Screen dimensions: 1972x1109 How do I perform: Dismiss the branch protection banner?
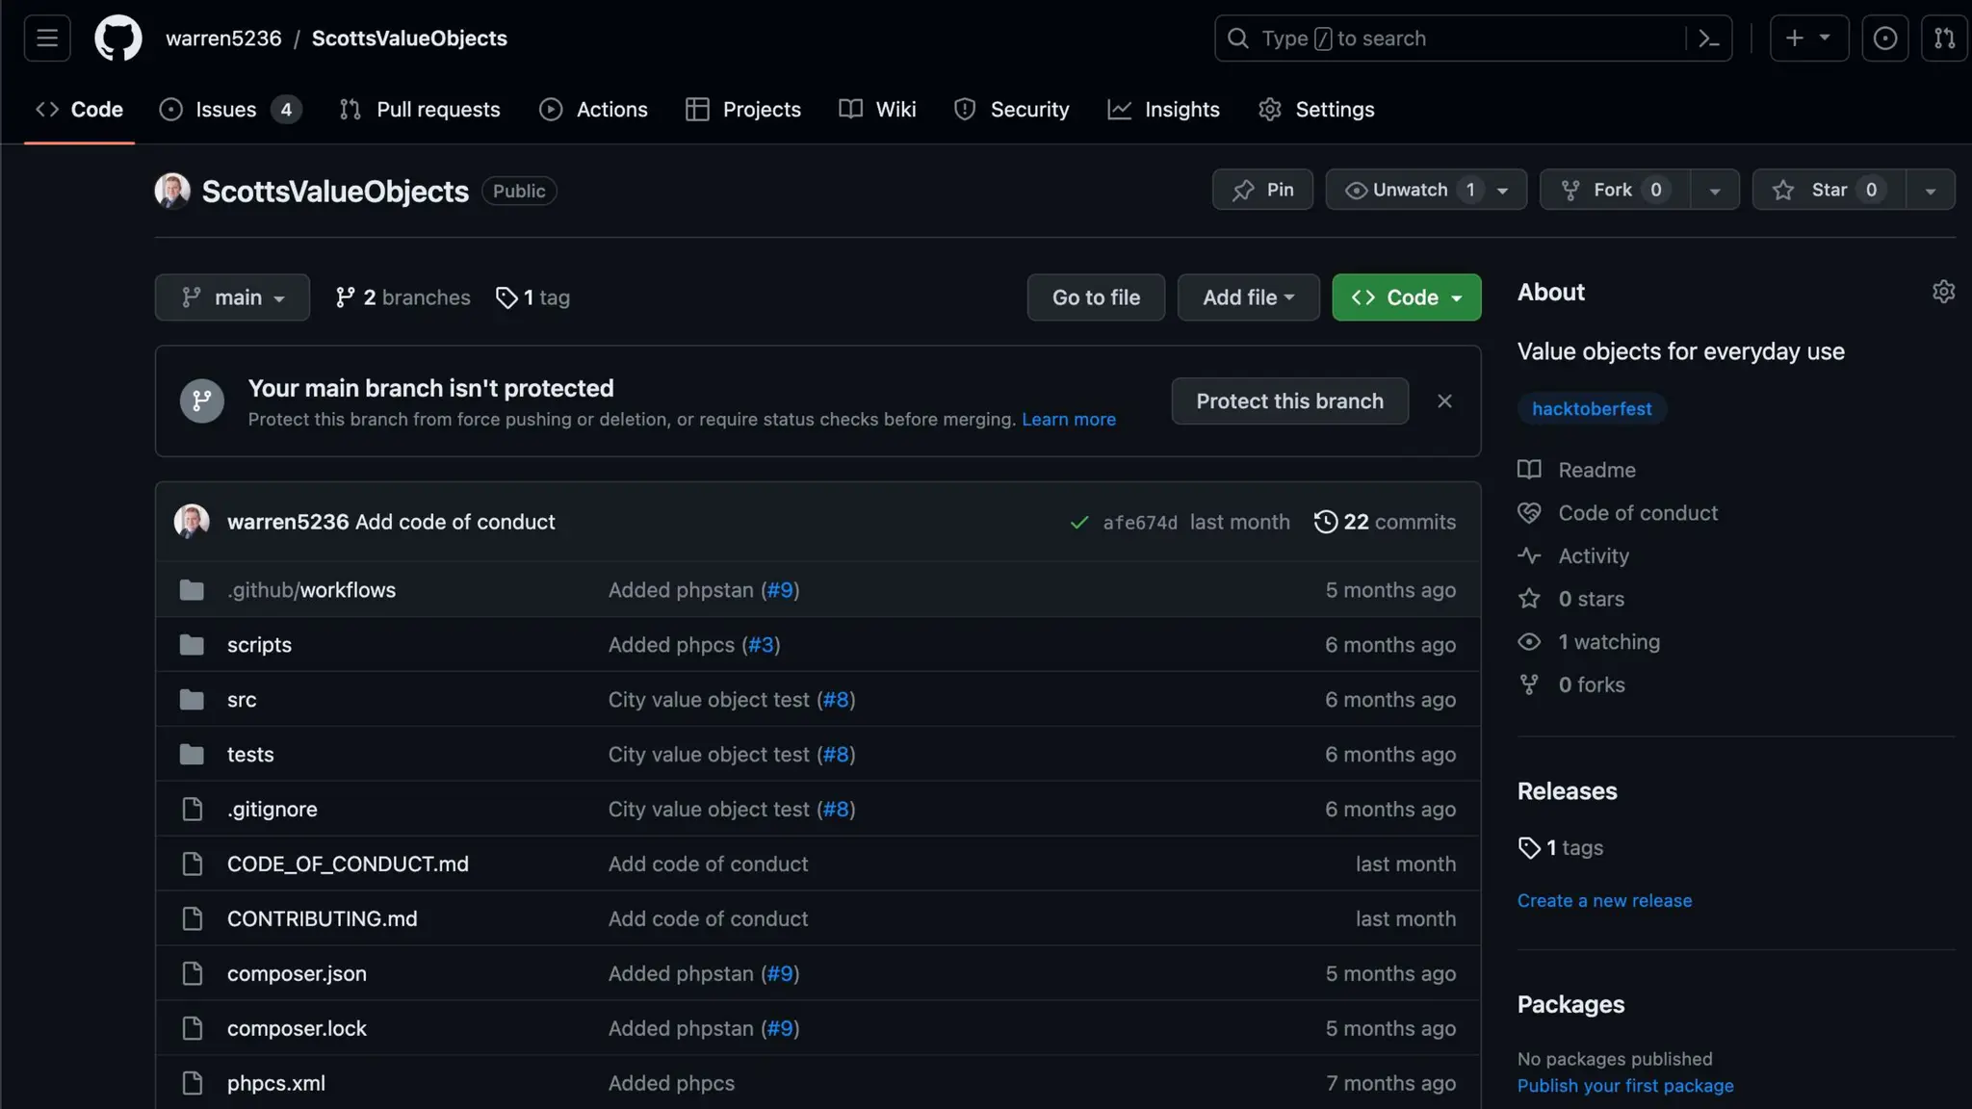click(1443, 401)
